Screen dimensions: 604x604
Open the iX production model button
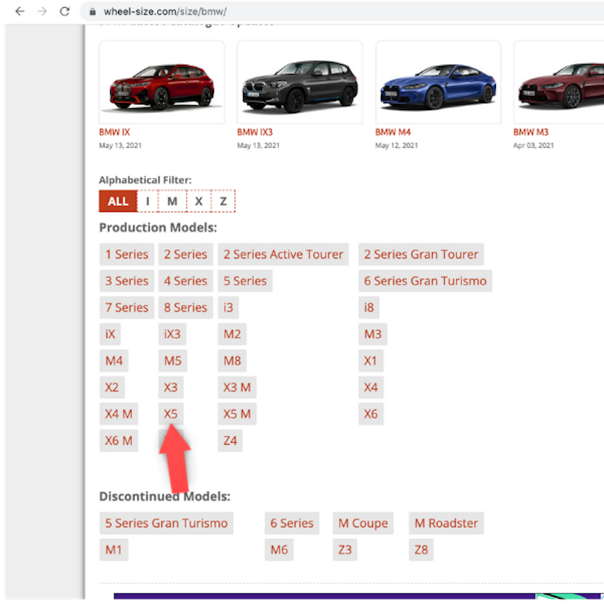110,334
